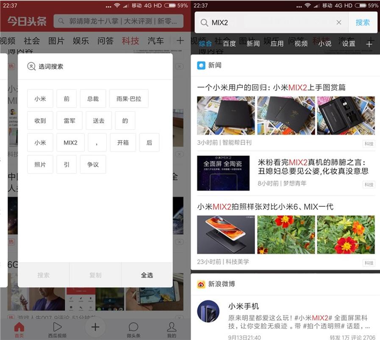Open 西瓜视频 with the play icon
This screenshot has height=340, width=380.
click(57, 327)
